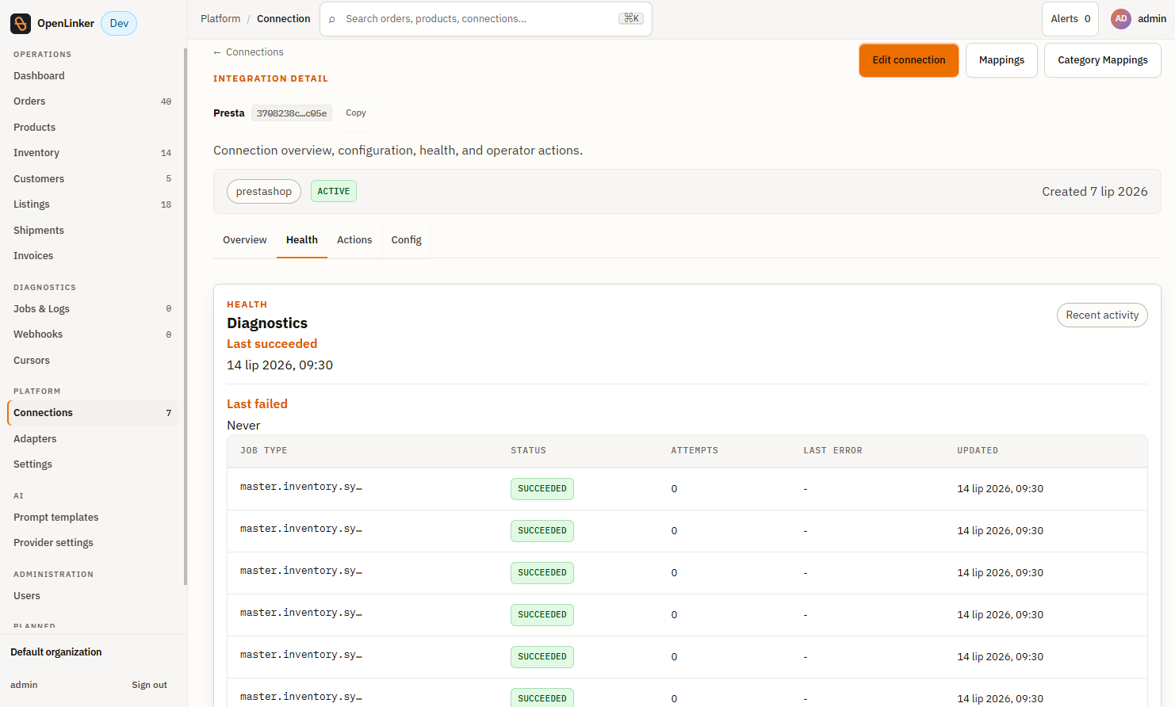Go to the Products page
The height and width of the screenshot is (707, 1175).
pos(92,128)
